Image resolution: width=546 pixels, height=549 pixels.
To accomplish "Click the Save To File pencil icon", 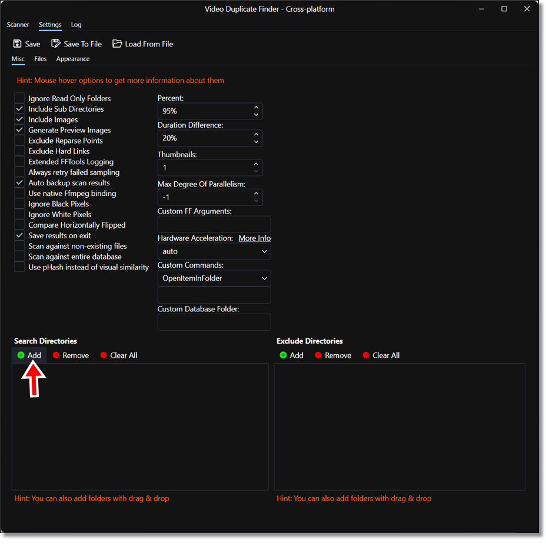I will (56, 44).
